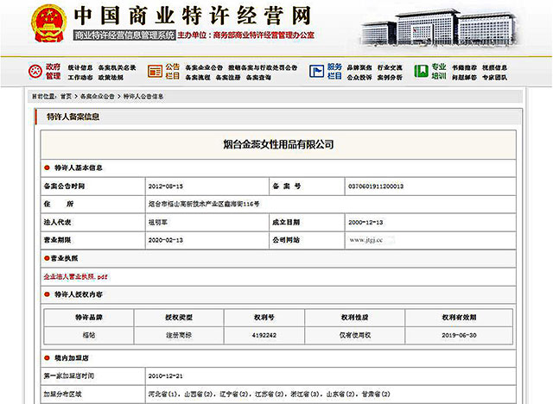The image size is (553, 404).
Task: Open 统计信息 menu item
Action: tap(80, 67)
